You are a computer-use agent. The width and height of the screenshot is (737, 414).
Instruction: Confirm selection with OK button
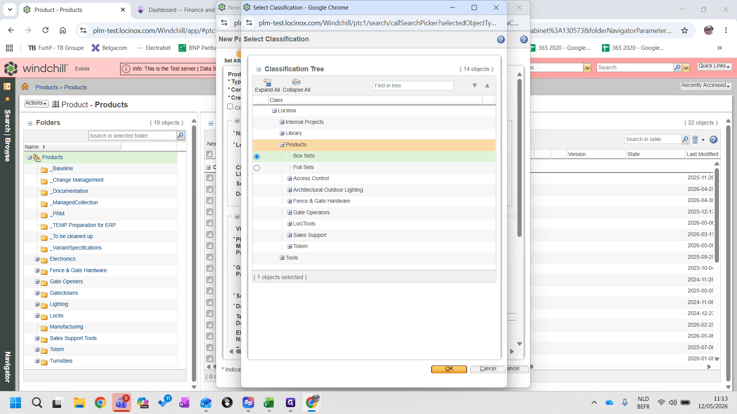[449, 369]
